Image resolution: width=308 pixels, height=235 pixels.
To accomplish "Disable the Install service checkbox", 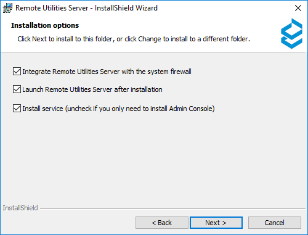I will 17,109.
